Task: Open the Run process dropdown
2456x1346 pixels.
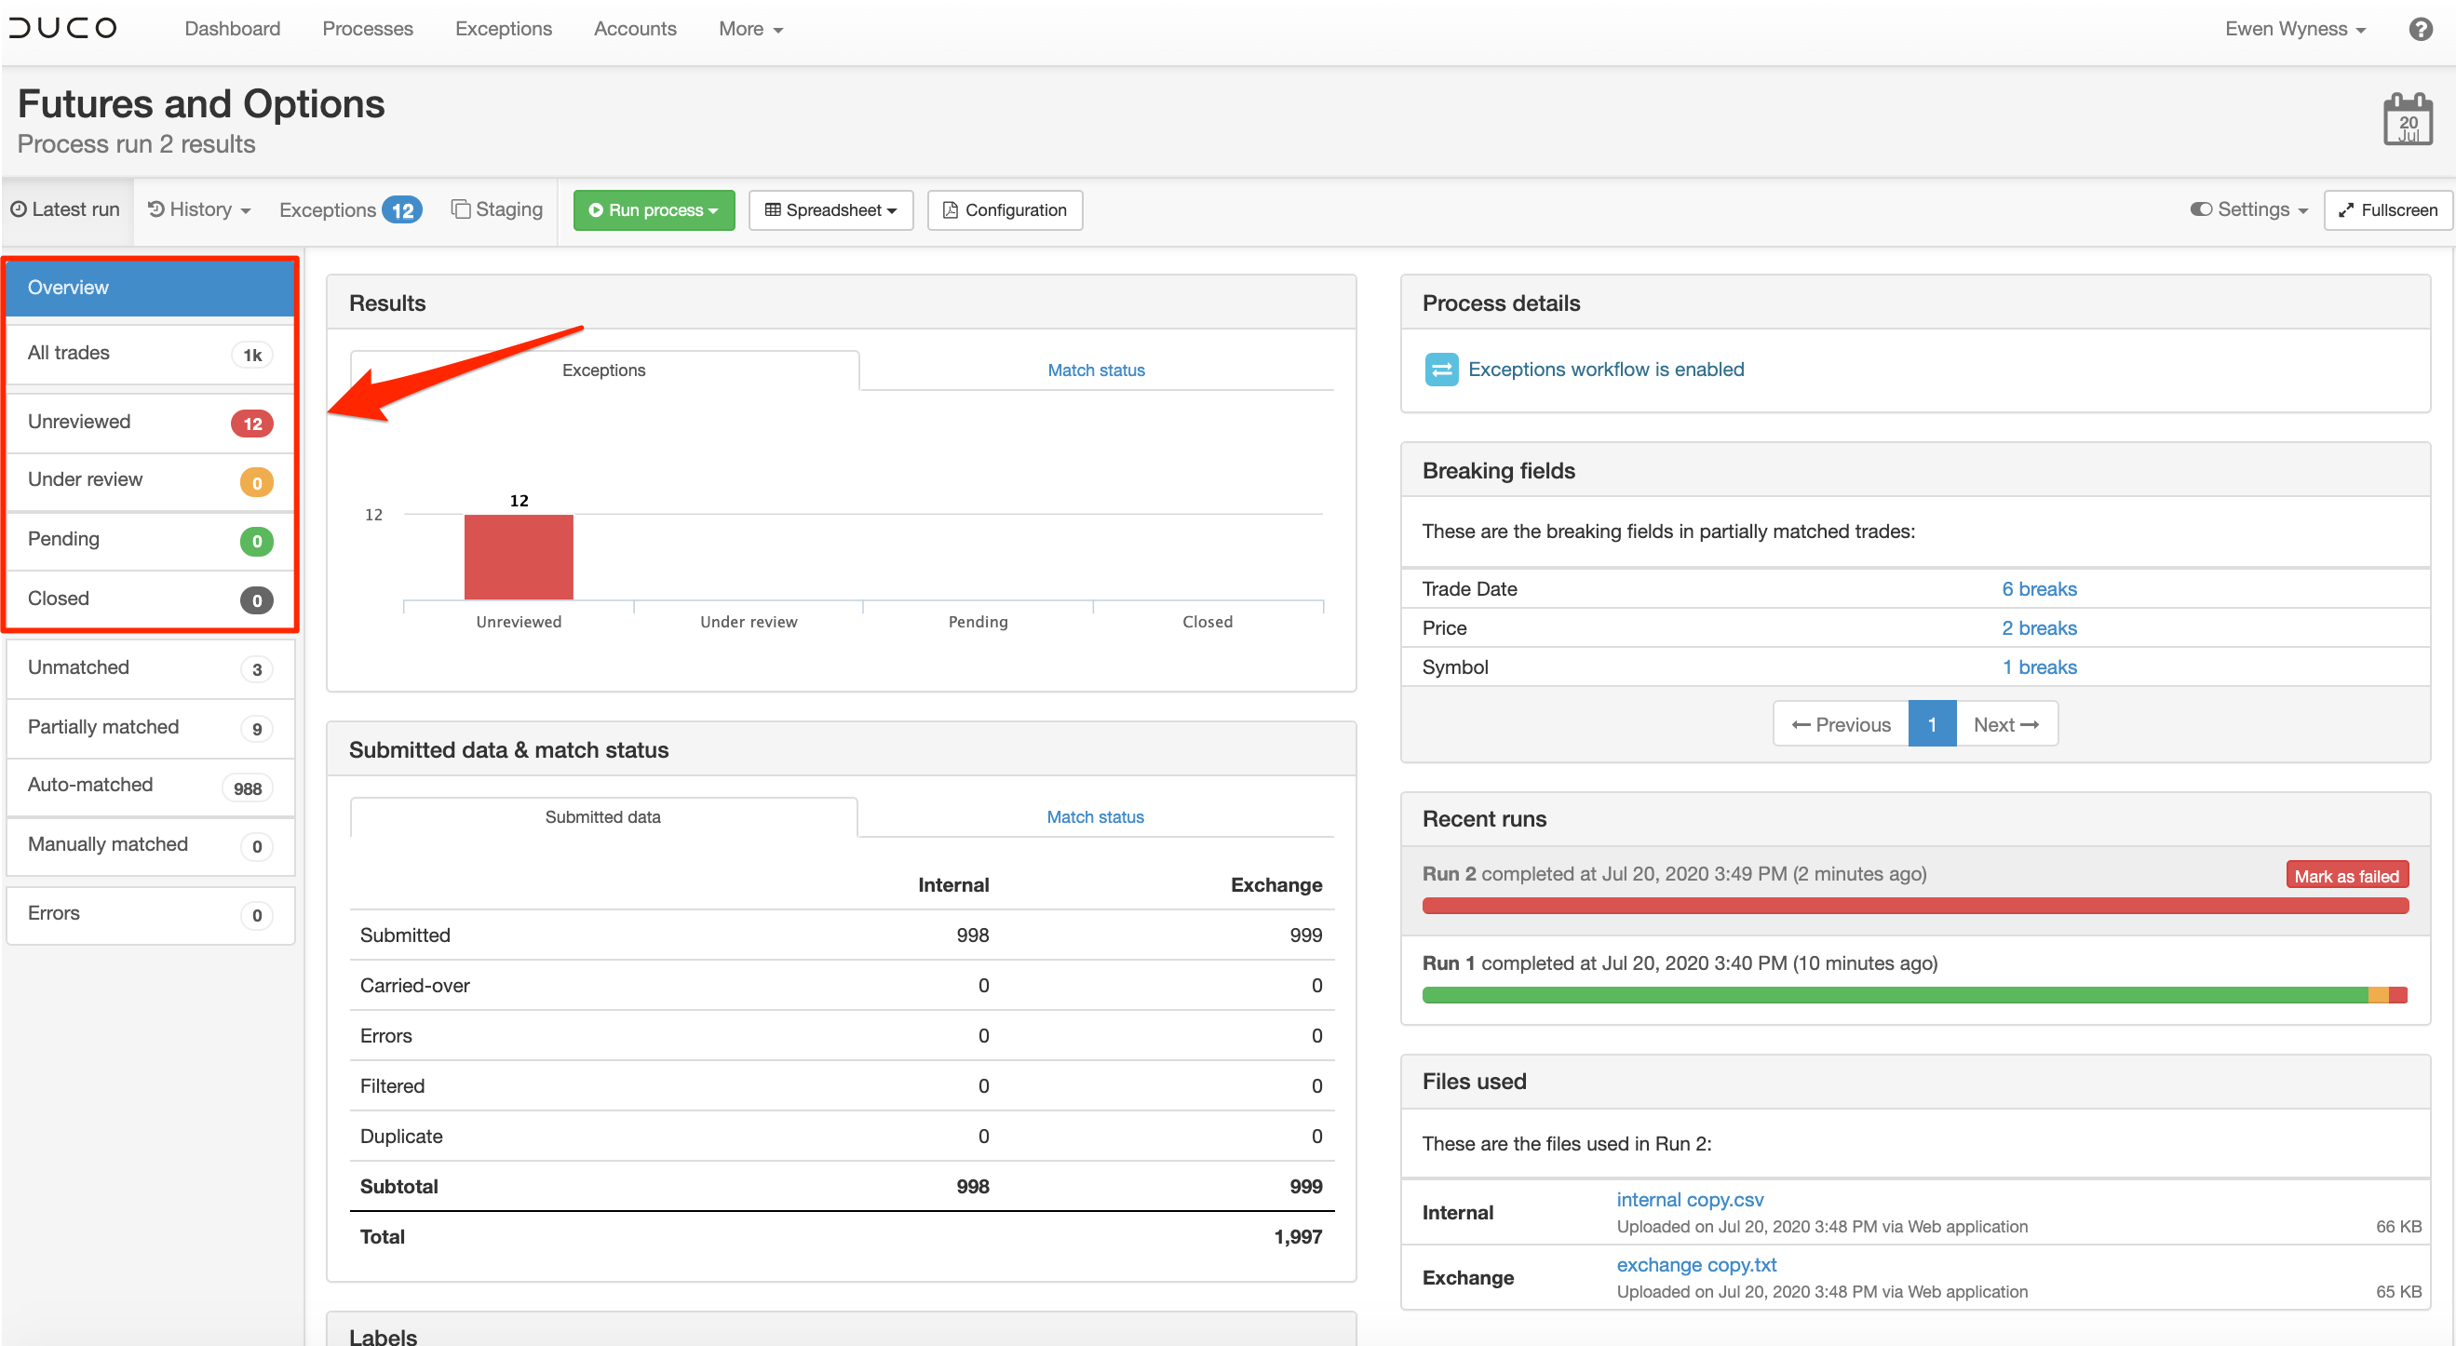Action: [x=653, y=209]
